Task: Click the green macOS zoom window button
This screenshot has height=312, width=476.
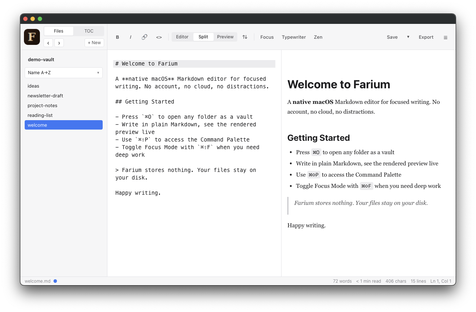Action: [x=40, y=19]
